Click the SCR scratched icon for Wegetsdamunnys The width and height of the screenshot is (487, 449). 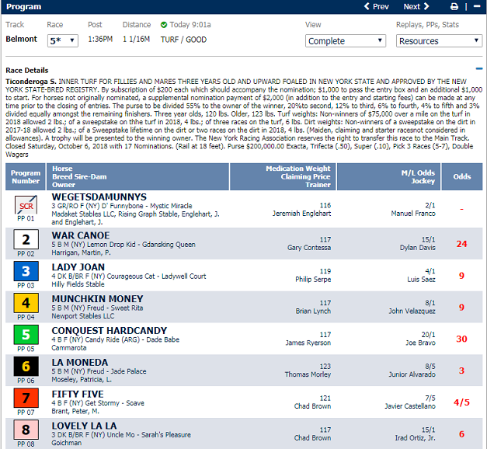click(26, 207)
